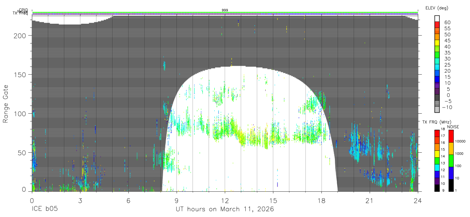
Task: Click the yellow ELEV swatch between 40 and 45
Action: point(437,43)
